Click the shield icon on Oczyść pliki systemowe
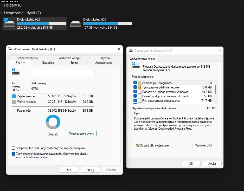Screen dimensions: 244x191 pyautogui.click(x=137, y=145)
